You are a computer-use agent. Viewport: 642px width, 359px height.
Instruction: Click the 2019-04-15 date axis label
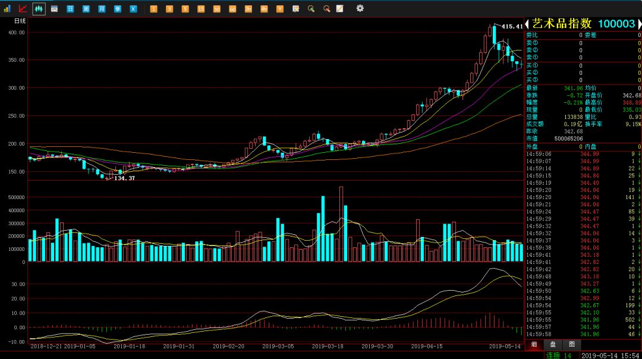click(x=427, y=347)
